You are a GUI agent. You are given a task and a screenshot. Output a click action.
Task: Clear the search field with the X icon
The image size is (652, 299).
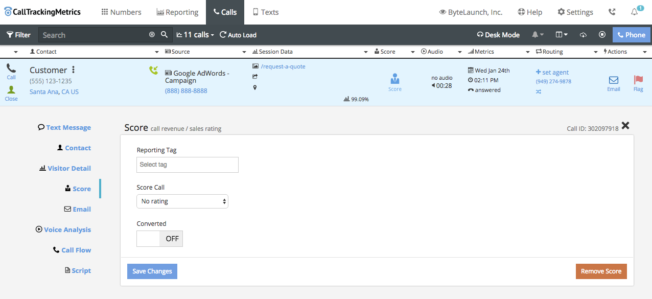[152, 35]
